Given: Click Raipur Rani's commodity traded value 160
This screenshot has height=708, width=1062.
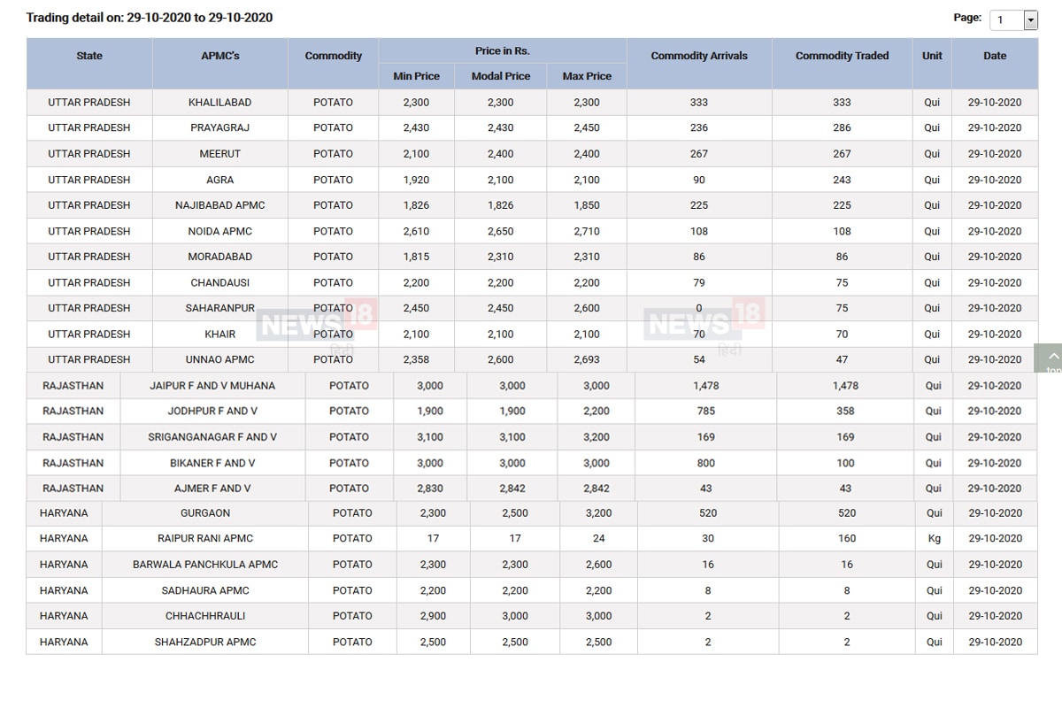Looking at the screenshot, I should (847, 539).
